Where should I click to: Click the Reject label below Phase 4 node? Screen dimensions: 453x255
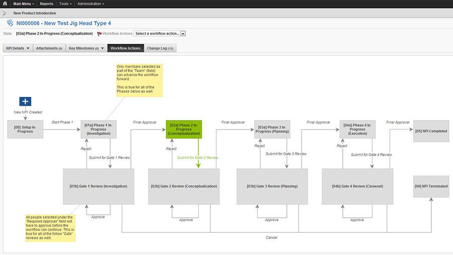tap(342, 146)
